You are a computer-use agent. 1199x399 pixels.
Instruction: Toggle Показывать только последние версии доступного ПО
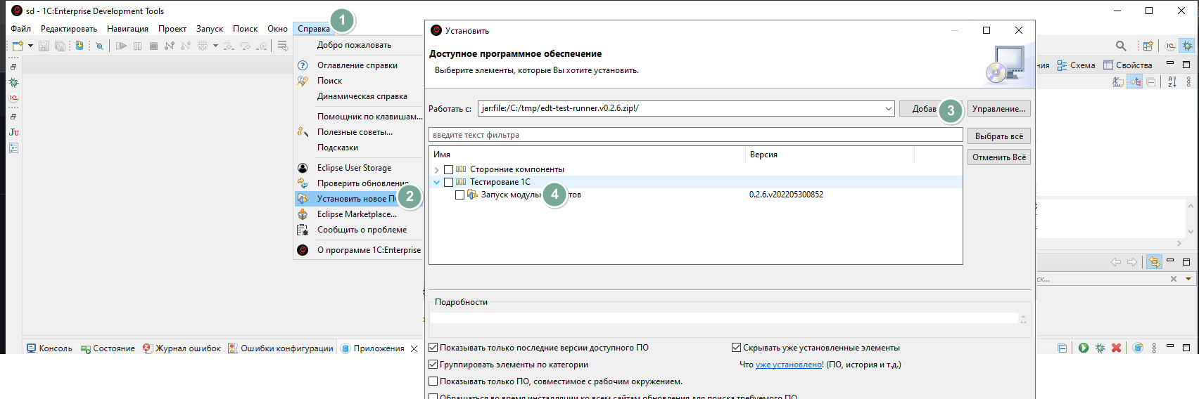pos(433,348)
